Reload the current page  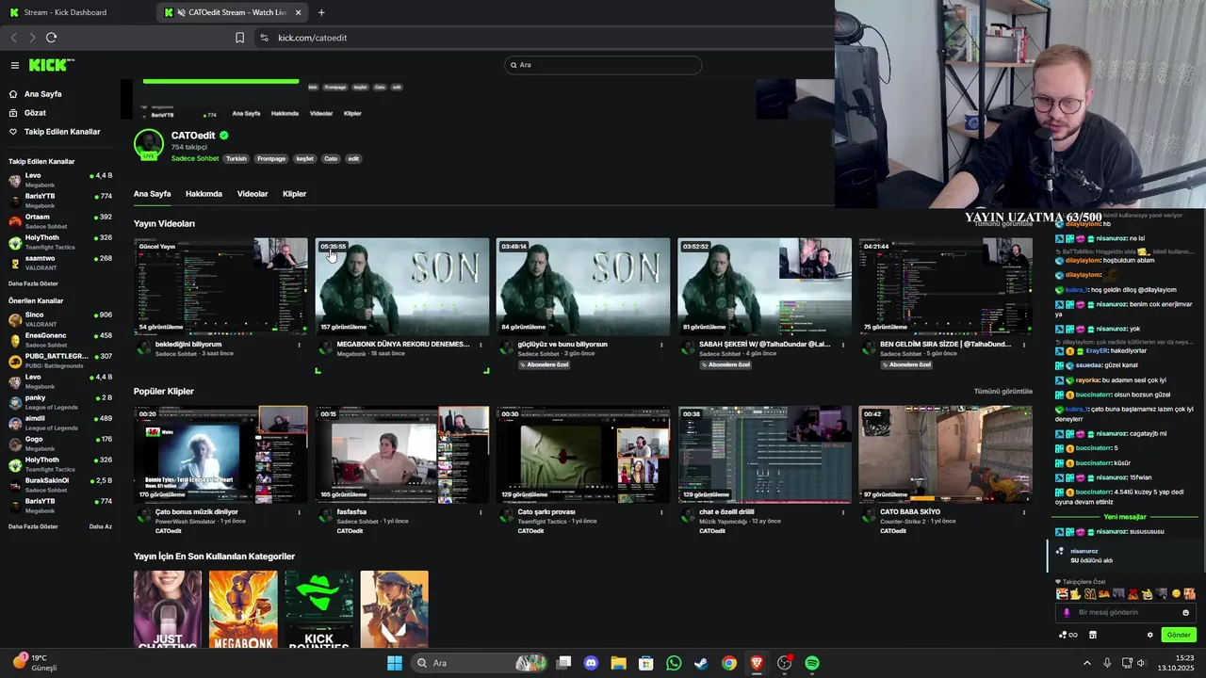pyautogui.click(x=51, y=38)
